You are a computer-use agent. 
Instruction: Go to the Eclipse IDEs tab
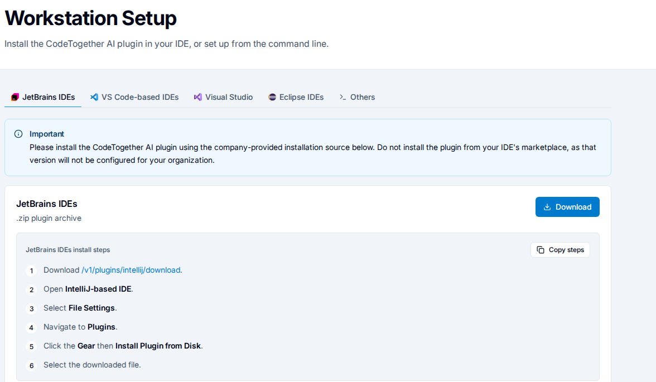click(296, 97)
